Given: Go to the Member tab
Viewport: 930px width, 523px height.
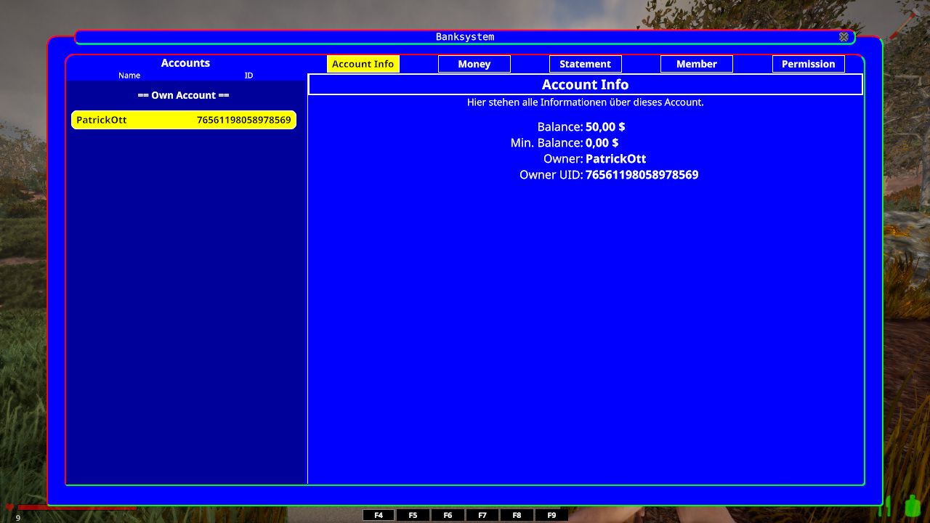Looking at the screenshot, I should (696, 64).
